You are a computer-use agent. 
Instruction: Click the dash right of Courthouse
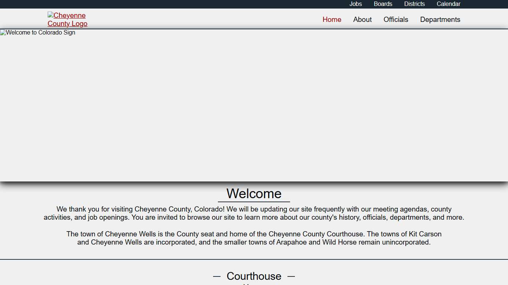(291, 276)
